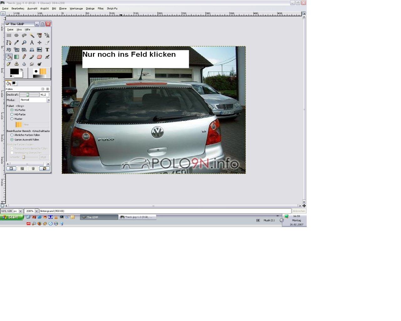This screenshot has width=401, height=321.
Task: Select the Bucket Fill tool in toolbox
Action: 9,57
